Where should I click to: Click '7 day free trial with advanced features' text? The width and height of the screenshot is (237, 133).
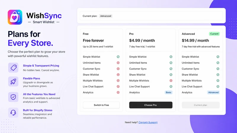pos(201,47)
